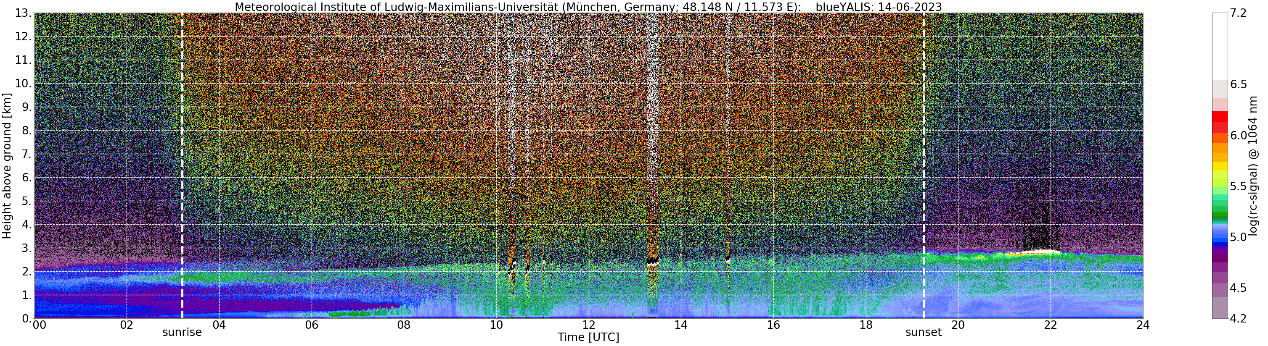Click the '06' time tick label

point(312,325)
